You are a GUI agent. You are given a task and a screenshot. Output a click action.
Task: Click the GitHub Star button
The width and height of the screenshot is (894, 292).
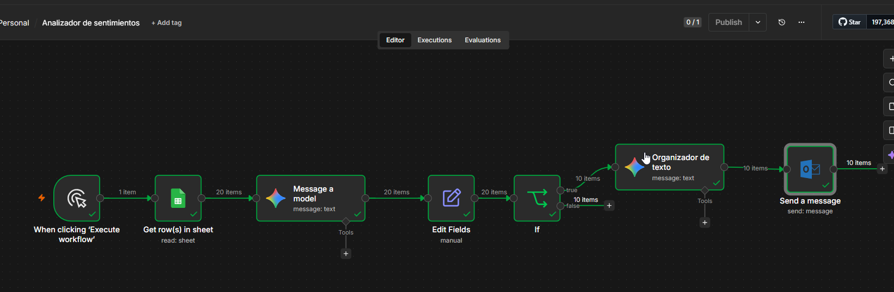(x=850, y=22)
